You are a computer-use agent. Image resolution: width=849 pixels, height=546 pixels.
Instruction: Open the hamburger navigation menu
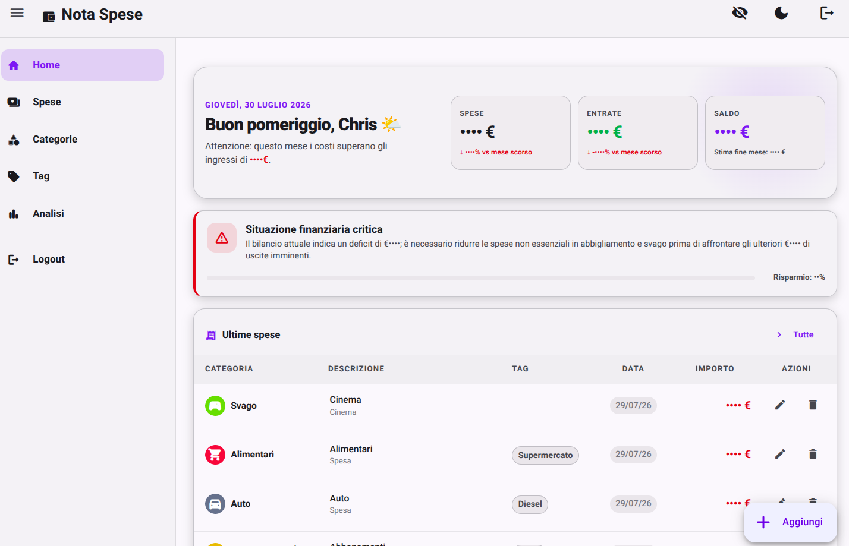point(17,13)
